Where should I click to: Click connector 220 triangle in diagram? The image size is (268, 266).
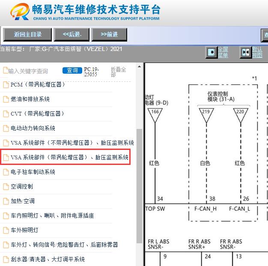(x=241, y=115)
